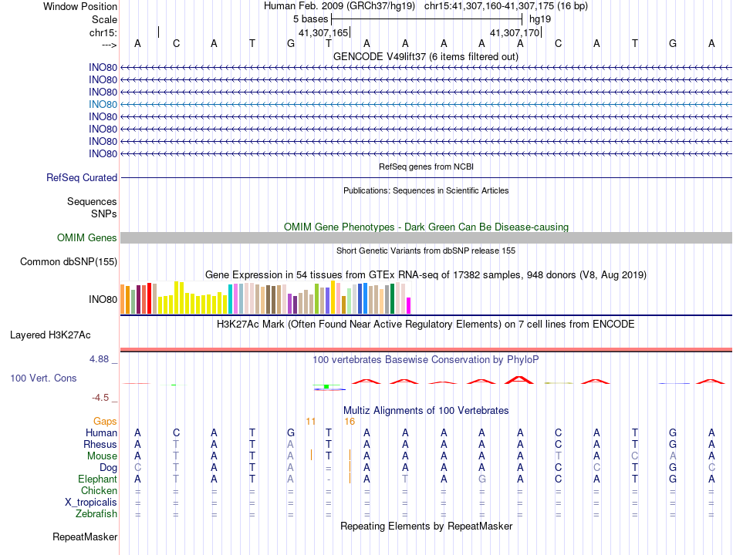Screen dimensions: 733x555
Task: Select the Scale label on the left
Action: point(104,19)
